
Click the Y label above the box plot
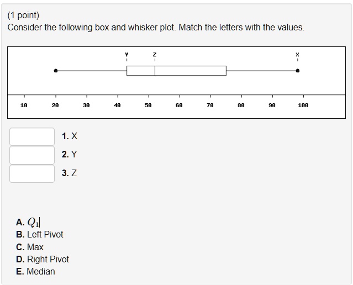click(x=127, y=55)
